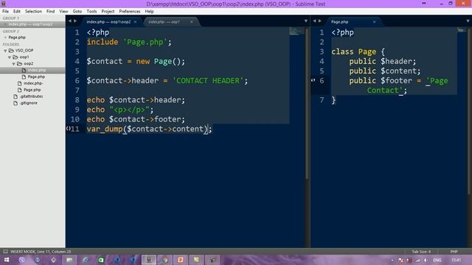Click the INSERT MODE line and column status
The width and height of the screenshot is (472, 265).
[41, 252]
